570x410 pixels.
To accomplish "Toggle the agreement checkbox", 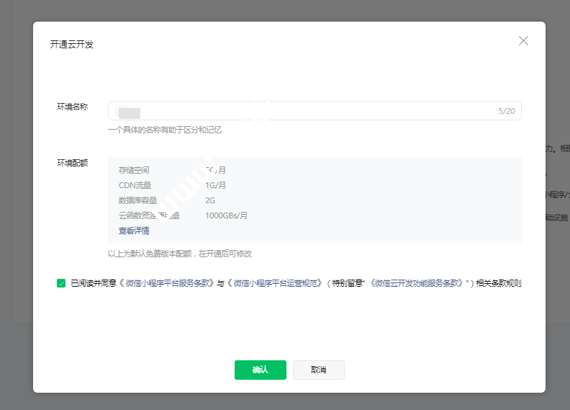I will (x=61, y=283).
